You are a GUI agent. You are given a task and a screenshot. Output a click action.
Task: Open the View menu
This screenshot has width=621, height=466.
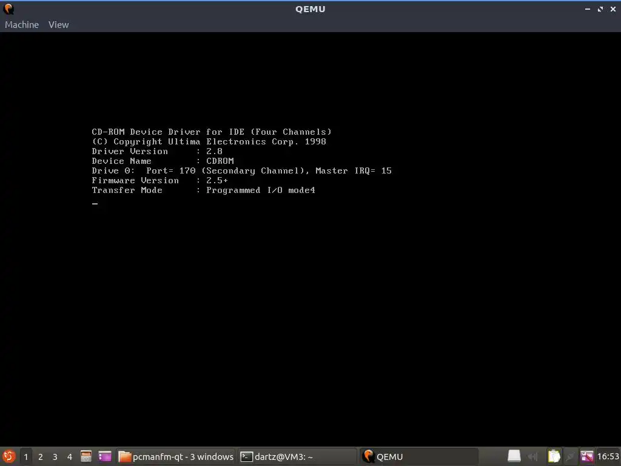click(x=59, y=24)
